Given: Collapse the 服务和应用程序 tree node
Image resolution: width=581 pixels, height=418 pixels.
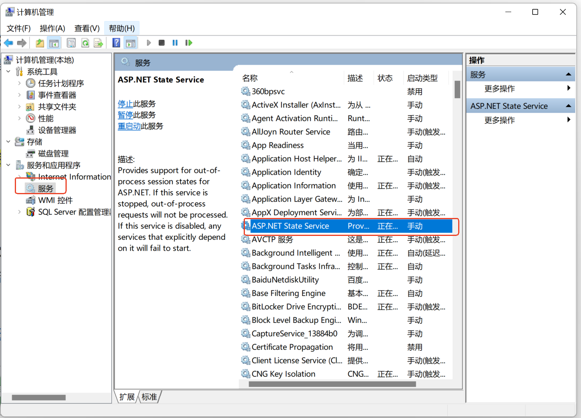Looking at the screenshot, I should click(8, 165).
